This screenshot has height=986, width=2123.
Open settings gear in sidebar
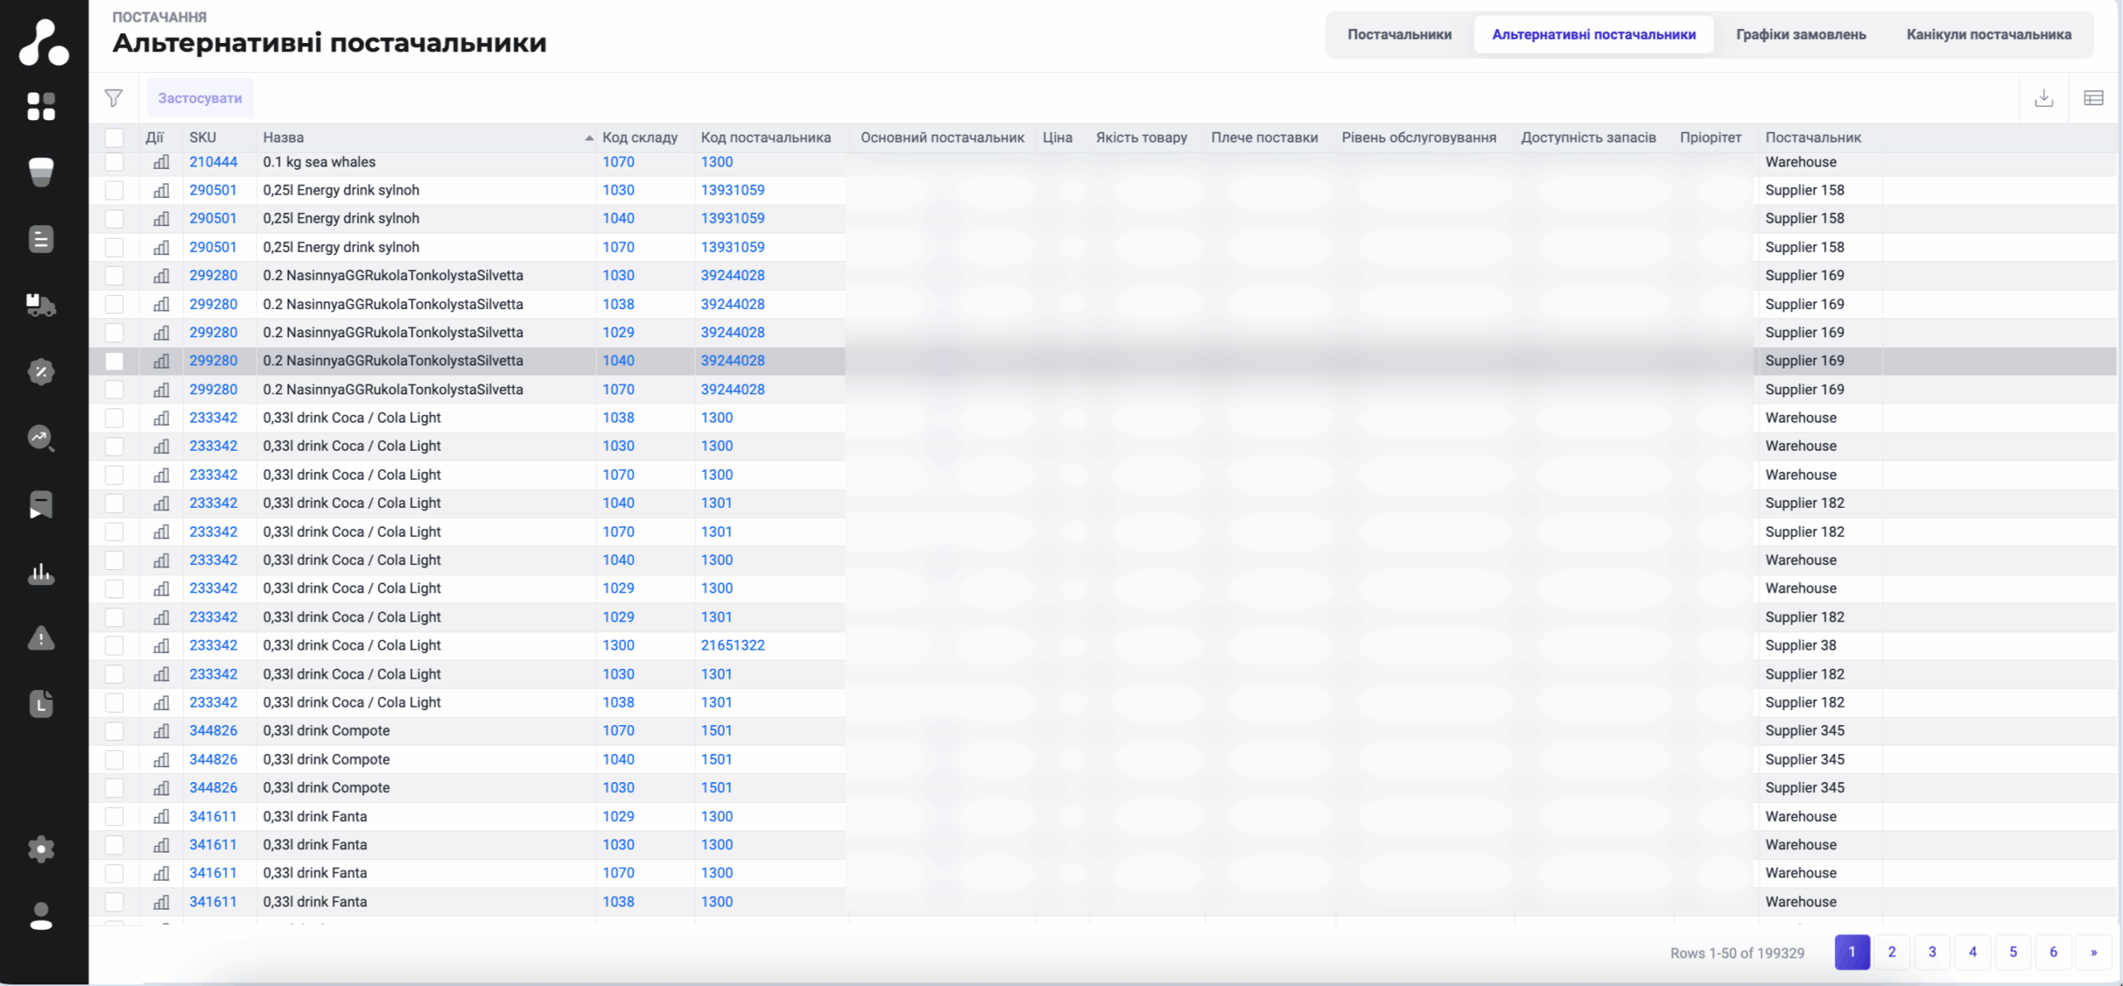[41, 848]
